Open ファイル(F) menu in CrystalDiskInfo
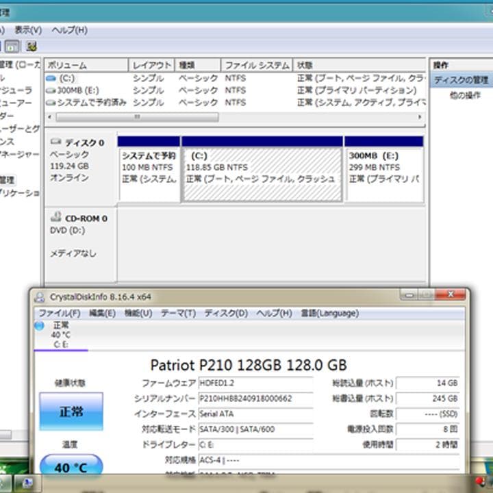 (60, 313)
